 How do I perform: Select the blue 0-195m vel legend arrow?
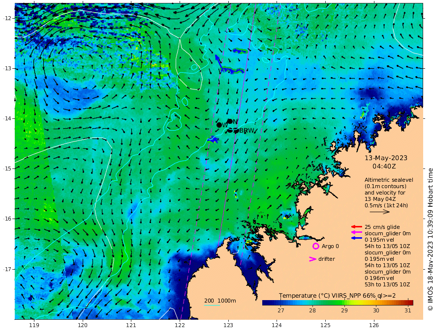point(357,238)
